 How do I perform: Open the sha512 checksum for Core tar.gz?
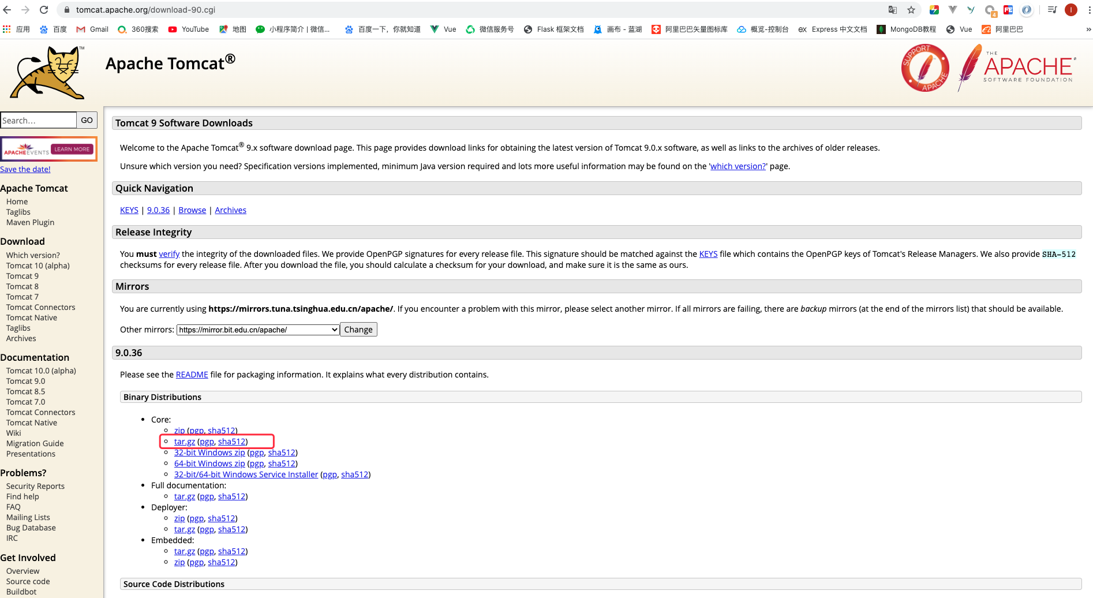tap(231, 442)
